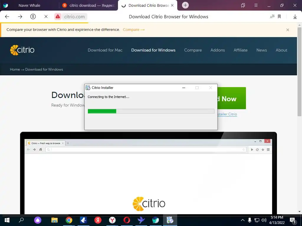Open Download for Mac menu item
Screen dimensions: 302x226
click(105, 50)
